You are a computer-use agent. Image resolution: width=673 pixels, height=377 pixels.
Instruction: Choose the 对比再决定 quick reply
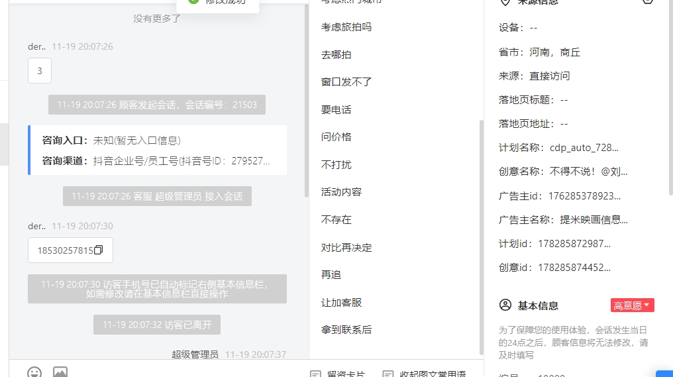[346, 247]
